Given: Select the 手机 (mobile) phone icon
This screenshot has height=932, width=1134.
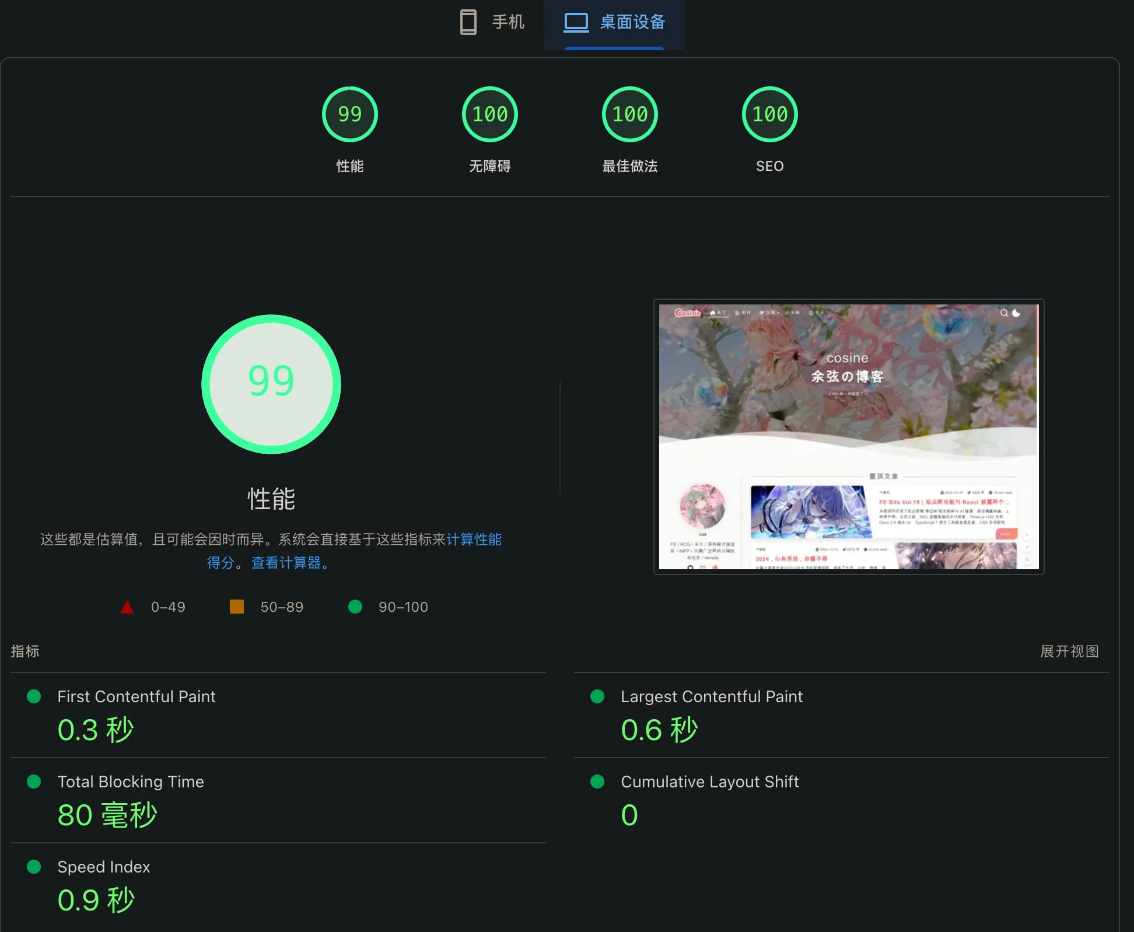Looking at the screenshot, I should tap(468, 23).
